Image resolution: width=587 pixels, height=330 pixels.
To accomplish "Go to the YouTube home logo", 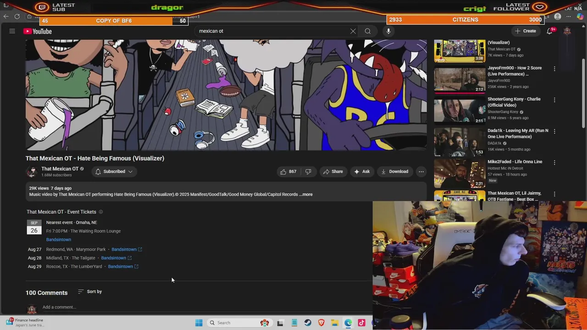I will (38, 31).
